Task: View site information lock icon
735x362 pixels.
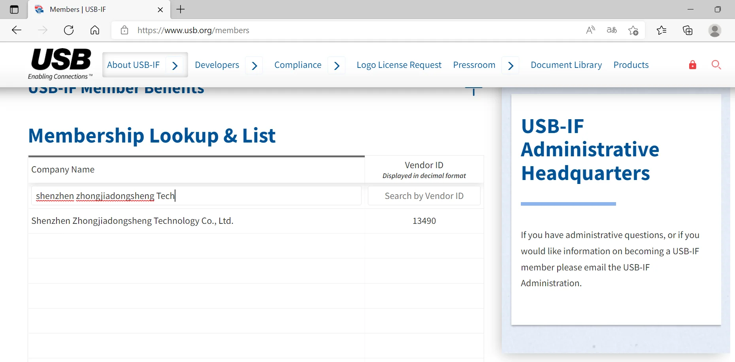Action: pos(124,30)
